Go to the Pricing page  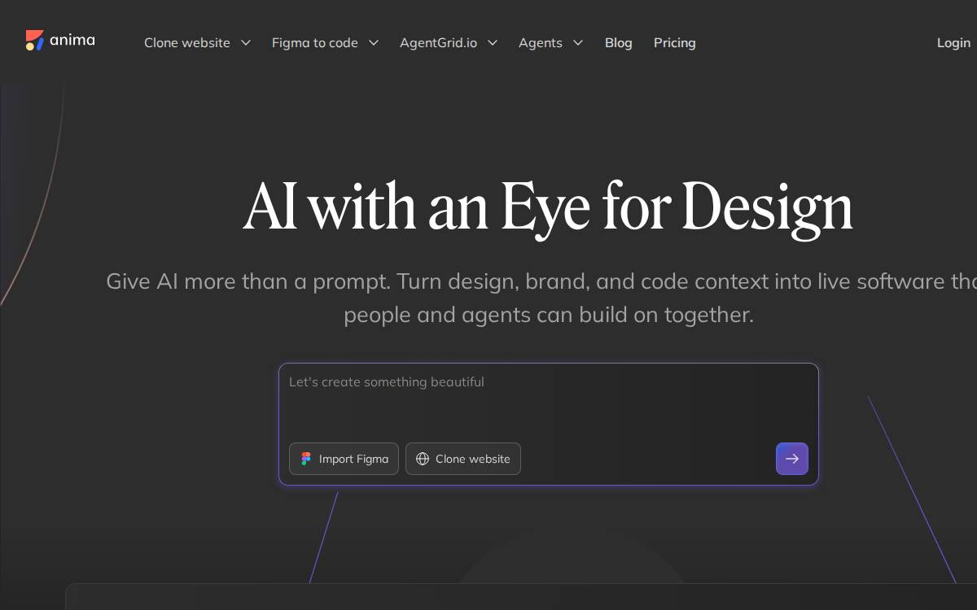675,42
